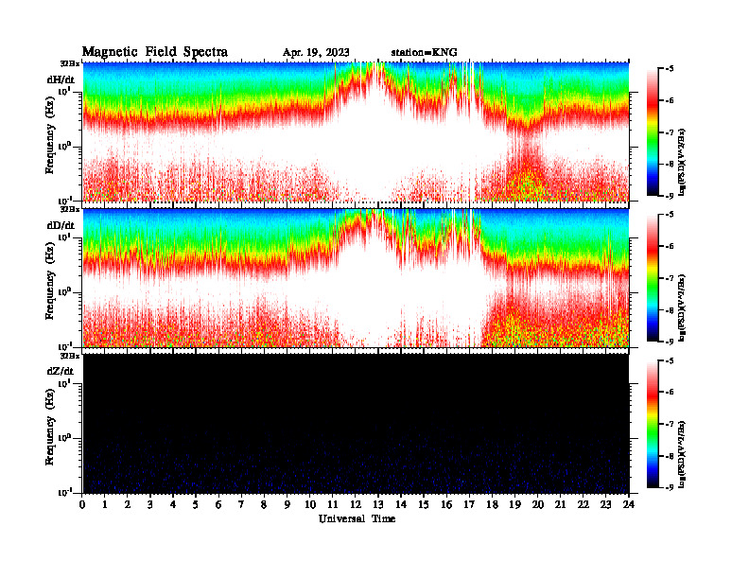Click hour tick label "9" on time axis
Screen dimensions: 749x579
287,505
